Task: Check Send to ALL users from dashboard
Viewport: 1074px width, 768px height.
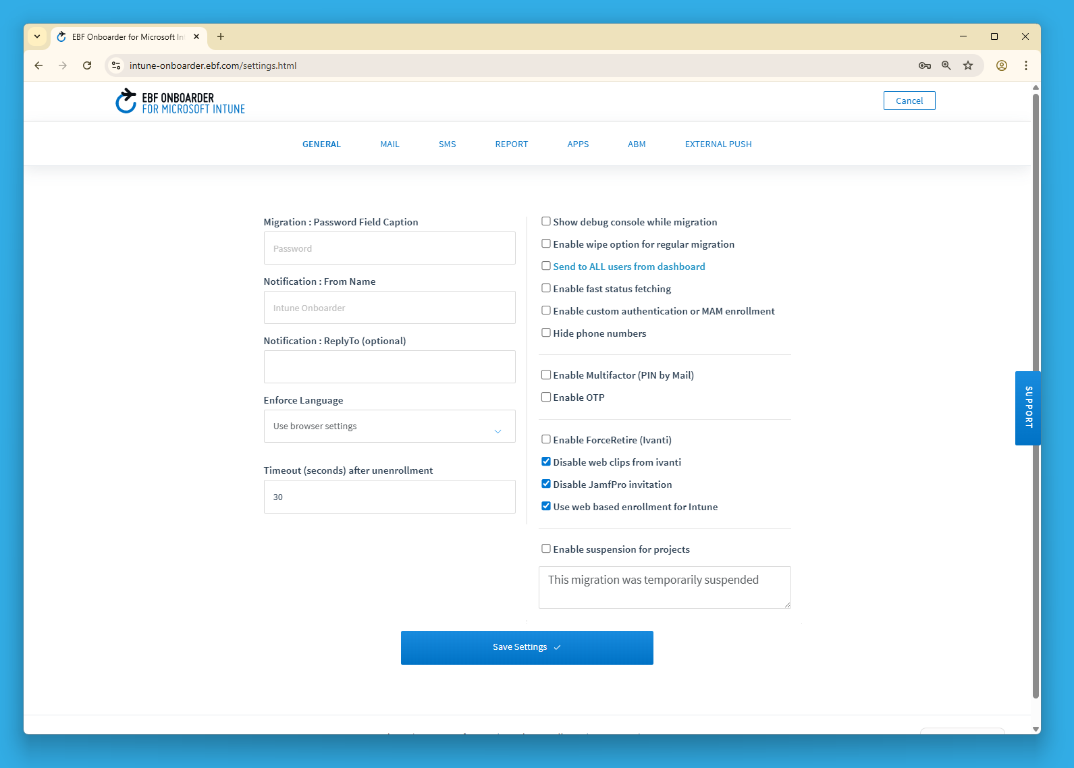Action: click(546, 266)
